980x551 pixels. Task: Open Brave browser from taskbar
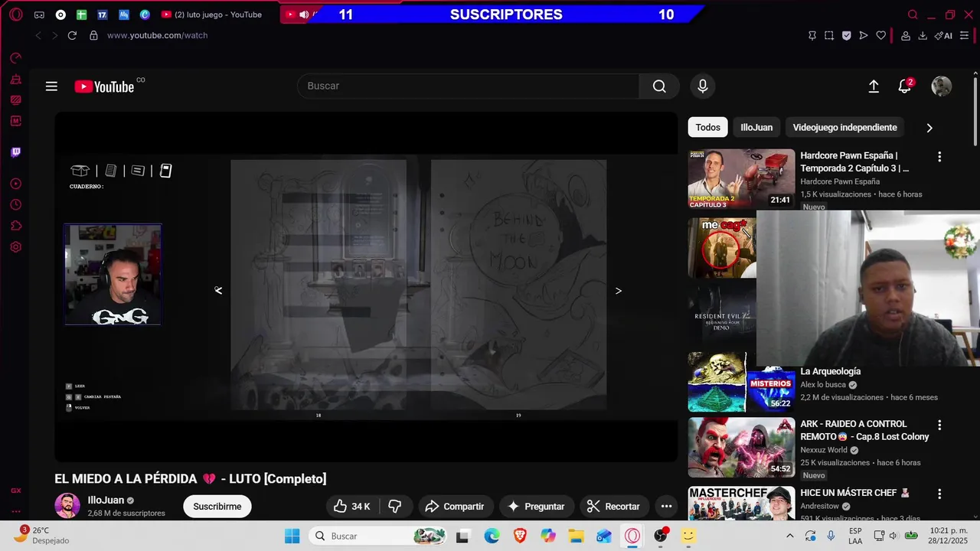pos(520,536)
